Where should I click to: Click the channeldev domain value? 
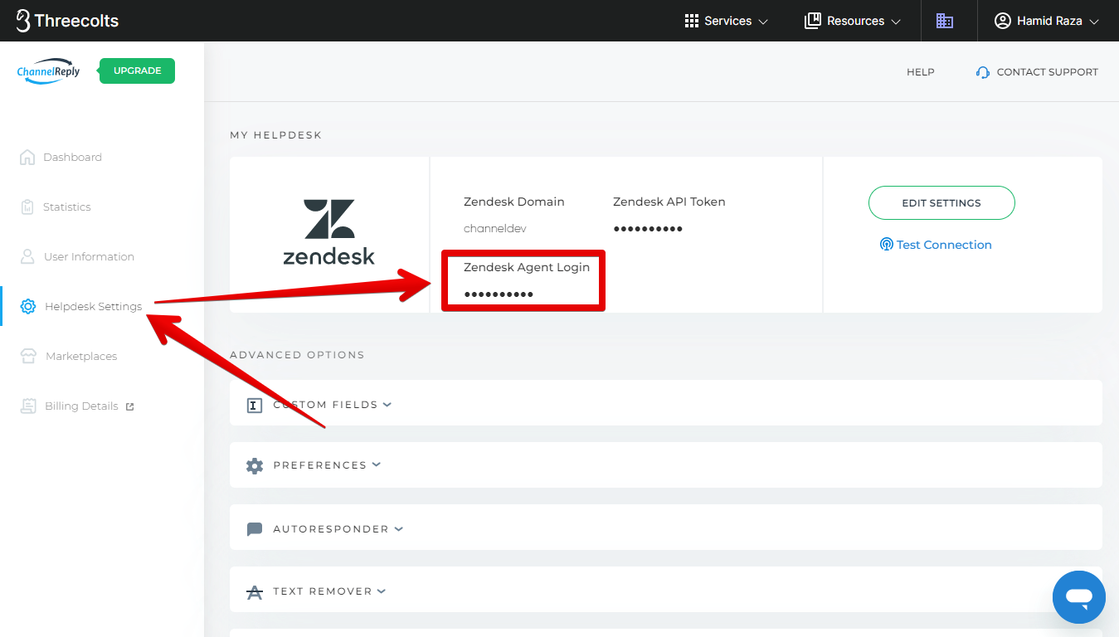(495, 228)
